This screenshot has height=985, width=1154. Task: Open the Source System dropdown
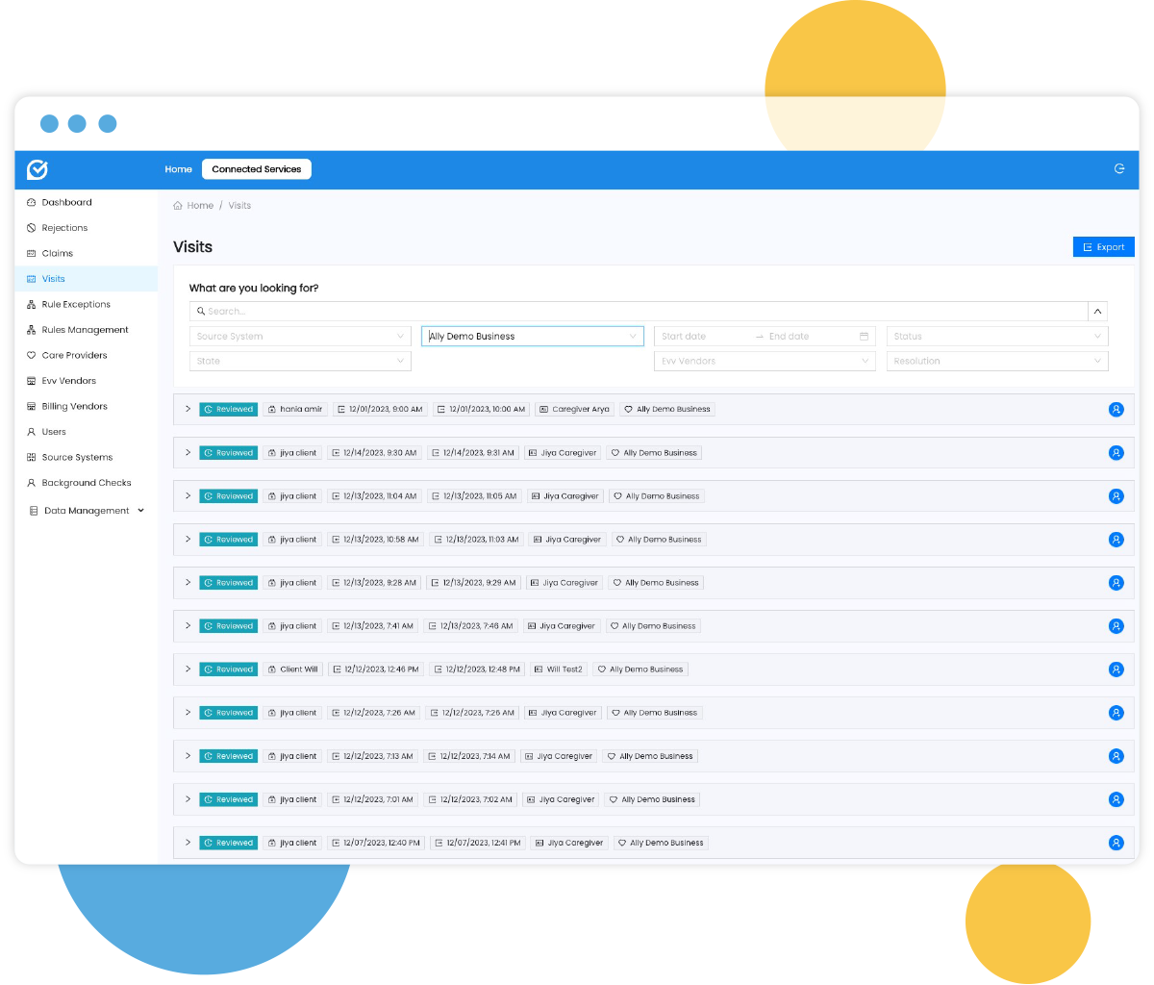pyautogui.click(x=300, y=337)
